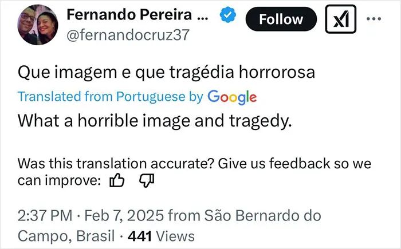This screenshot has height=249, width=401.
Task: Click the Google logo
Action: click(x=232, y=97)
